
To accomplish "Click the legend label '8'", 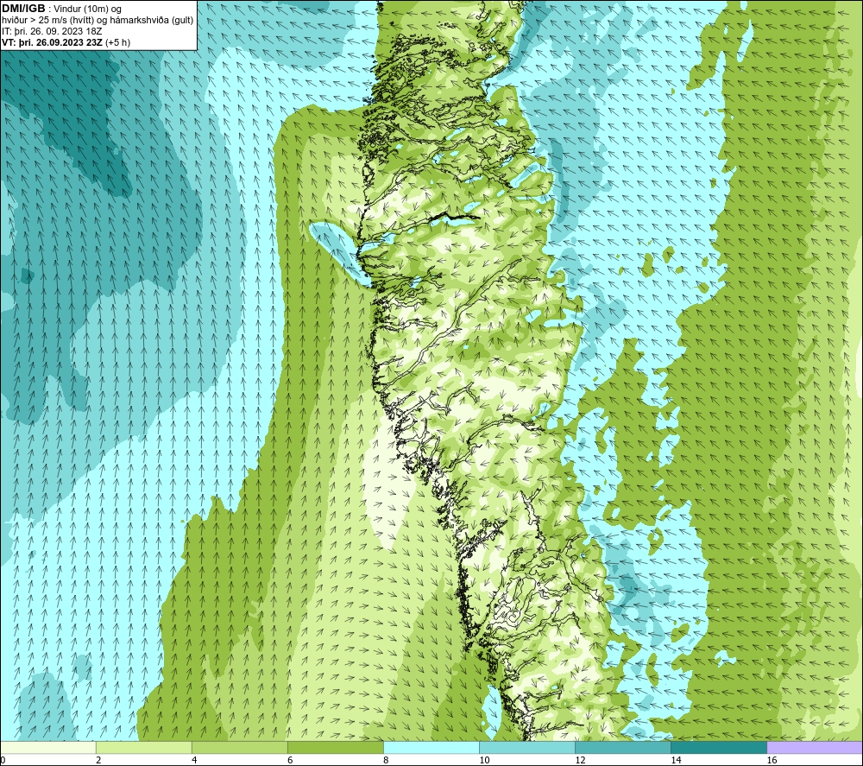I will 385,761.
